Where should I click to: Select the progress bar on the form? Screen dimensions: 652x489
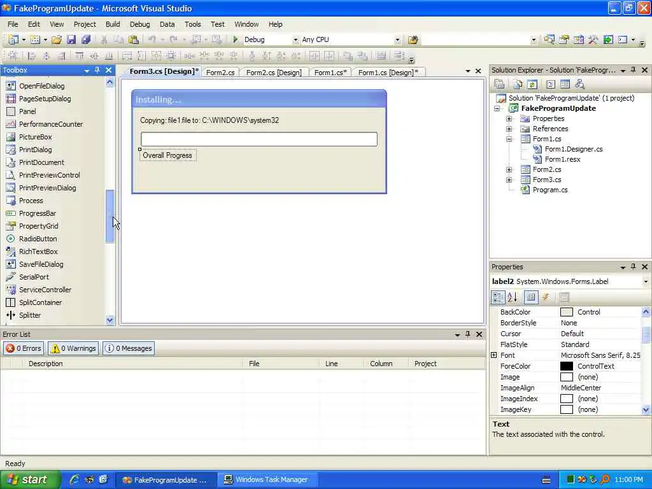coord(259,139)
